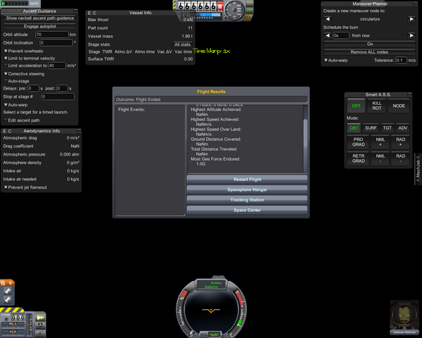This screenshot has width=422, height=338.
Task: Click Go button in Maneuver Planner
Action: tap(369, 44)
